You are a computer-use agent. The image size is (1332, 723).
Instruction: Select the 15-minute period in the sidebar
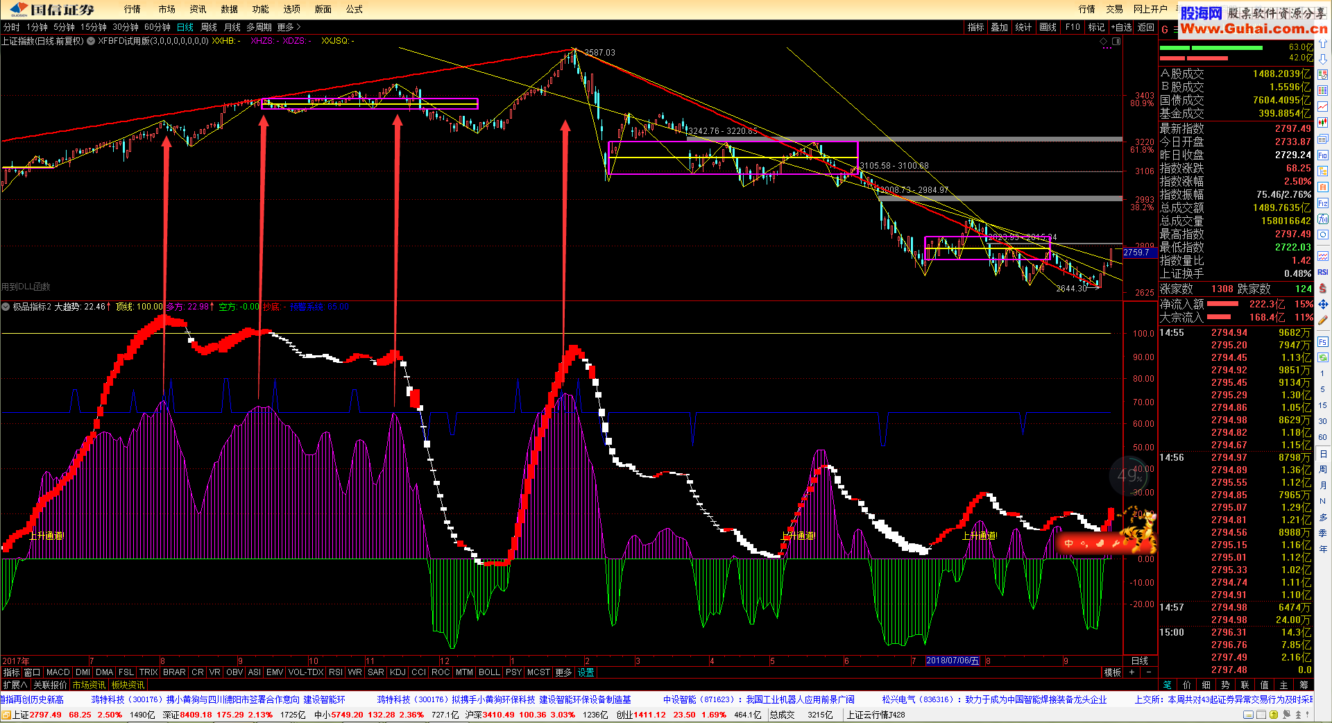[x=1322, y=405]
